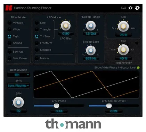Click the "Regeneration" label text
Viewport: 146px width, 132px height.
pos(123,63)
